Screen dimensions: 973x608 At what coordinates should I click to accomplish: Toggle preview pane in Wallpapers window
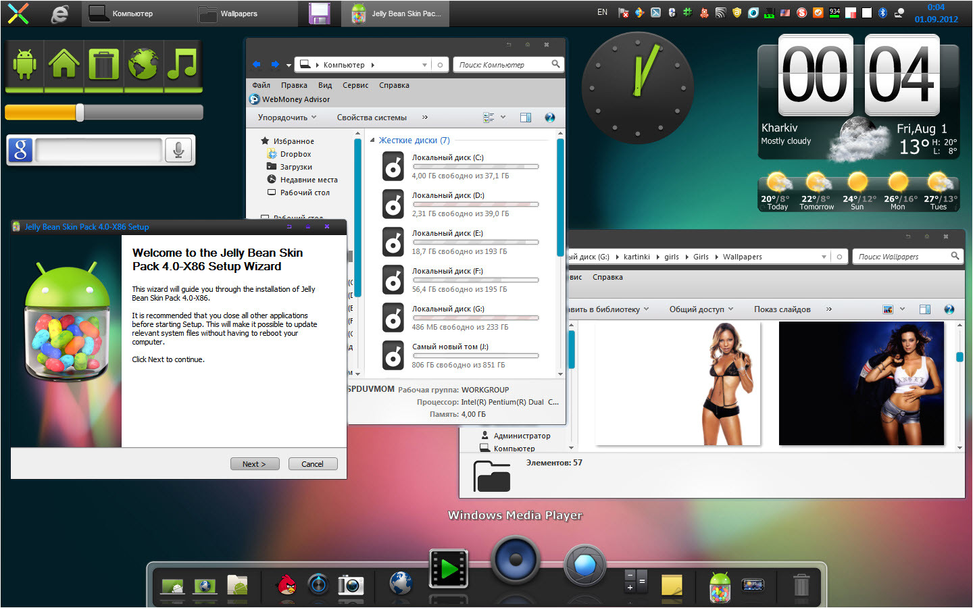coord(925,309)
